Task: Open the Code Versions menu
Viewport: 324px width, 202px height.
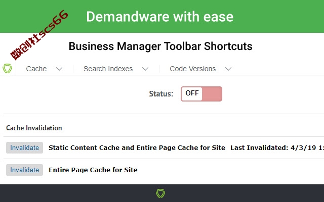Action: tap(192, 69)
